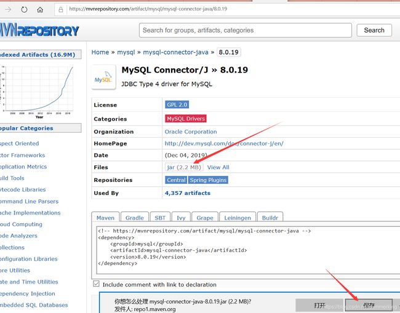This screenshot has width=400, height=313.
Task: Click the MySQL logo thumbnail
Action: coord(103,77)
